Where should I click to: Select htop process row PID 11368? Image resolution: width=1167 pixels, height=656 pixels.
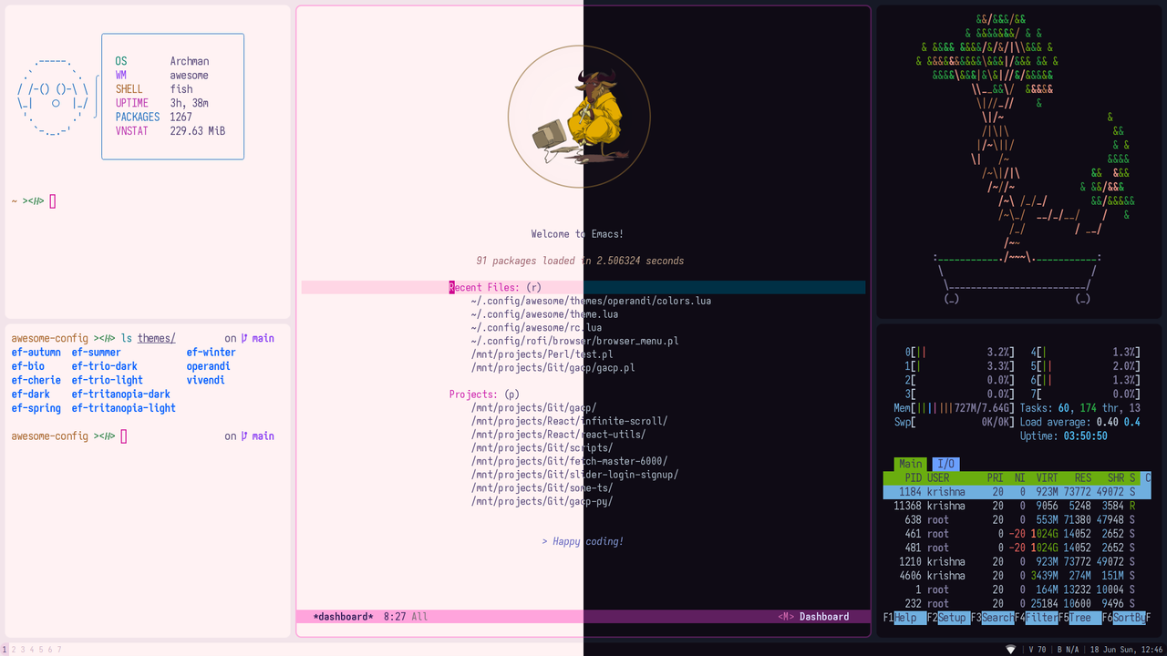(1017, 506)
